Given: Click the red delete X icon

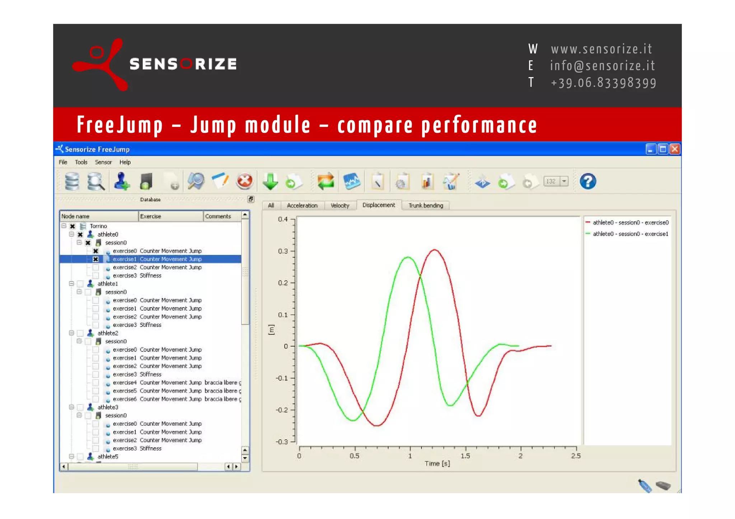Looking at the screenshot, I should (x=245, y=181).
